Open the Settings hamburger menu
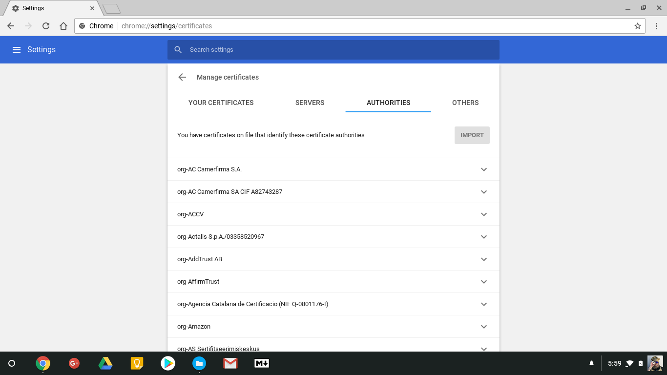 point(17,50)
